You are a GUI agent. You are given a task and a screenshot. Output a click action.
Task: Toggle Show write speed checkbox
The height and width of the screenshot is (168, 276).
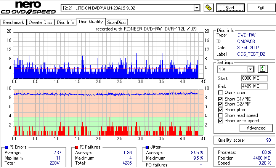point(220,121)
